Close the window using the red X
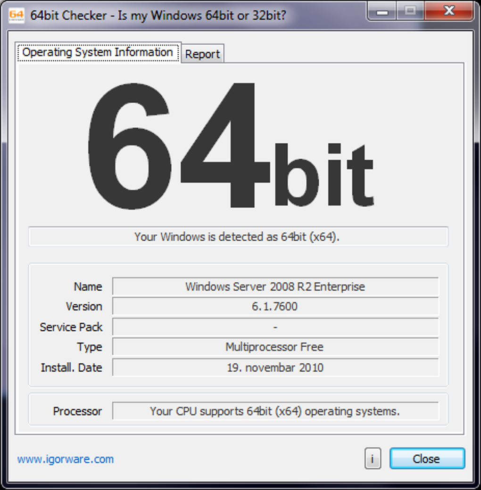481x490 pixels. tap(449, 11)
